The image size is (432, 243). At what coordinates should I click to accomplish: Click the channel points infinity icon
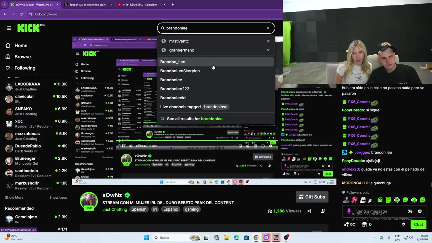pos(350,224)
